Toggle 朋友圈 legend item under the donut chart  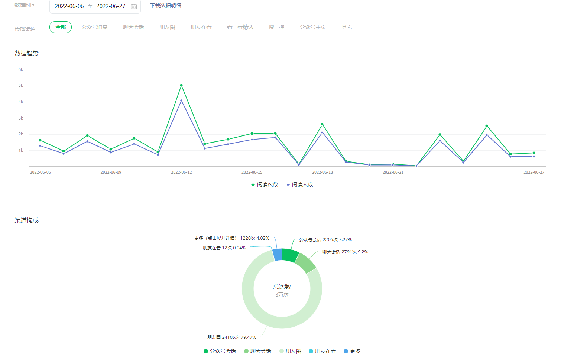point(290,351)
